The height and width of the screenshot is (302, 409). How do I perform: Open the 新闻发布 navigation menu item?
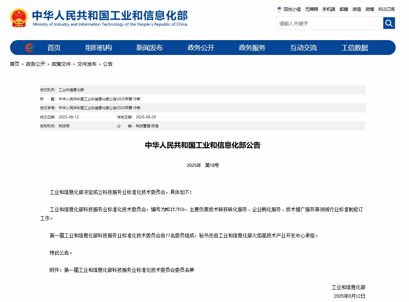149,48
